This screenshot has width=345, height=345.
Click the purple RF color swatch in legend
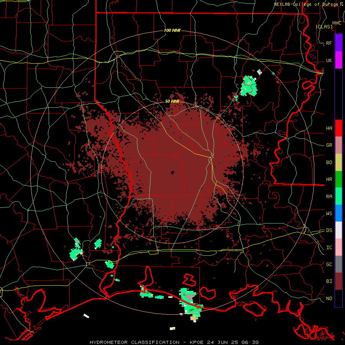point(338,43)
